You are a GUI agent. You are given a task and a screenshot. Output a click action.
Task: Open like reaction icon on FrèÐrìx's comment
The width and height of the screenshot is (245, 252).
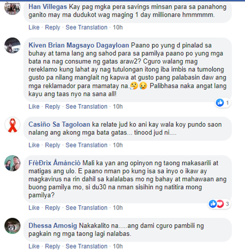pyautogui.click(x=213, y=204)
